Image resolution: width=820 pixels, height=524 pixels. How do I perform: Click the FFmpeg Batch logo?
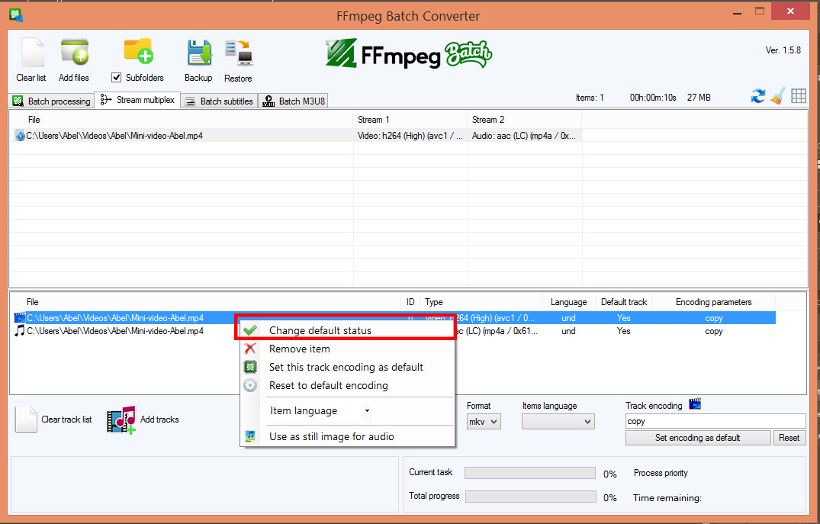click(x=408, y=54)
